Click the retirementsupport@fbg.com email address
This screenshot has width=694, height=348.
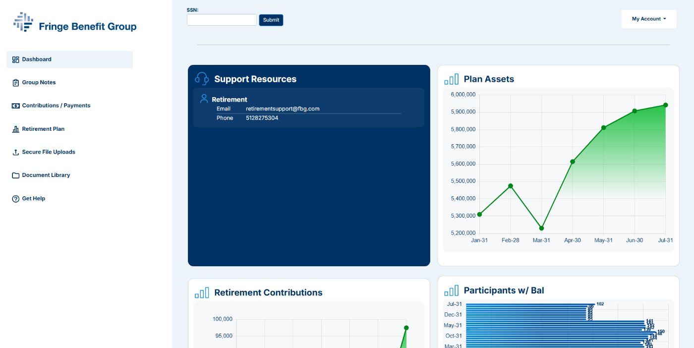point(283,109)
